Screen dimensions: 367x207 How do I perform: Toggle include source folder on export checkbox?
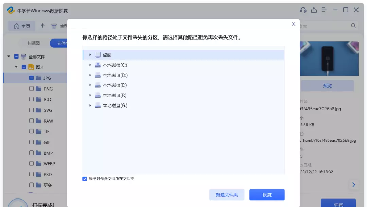85,179
